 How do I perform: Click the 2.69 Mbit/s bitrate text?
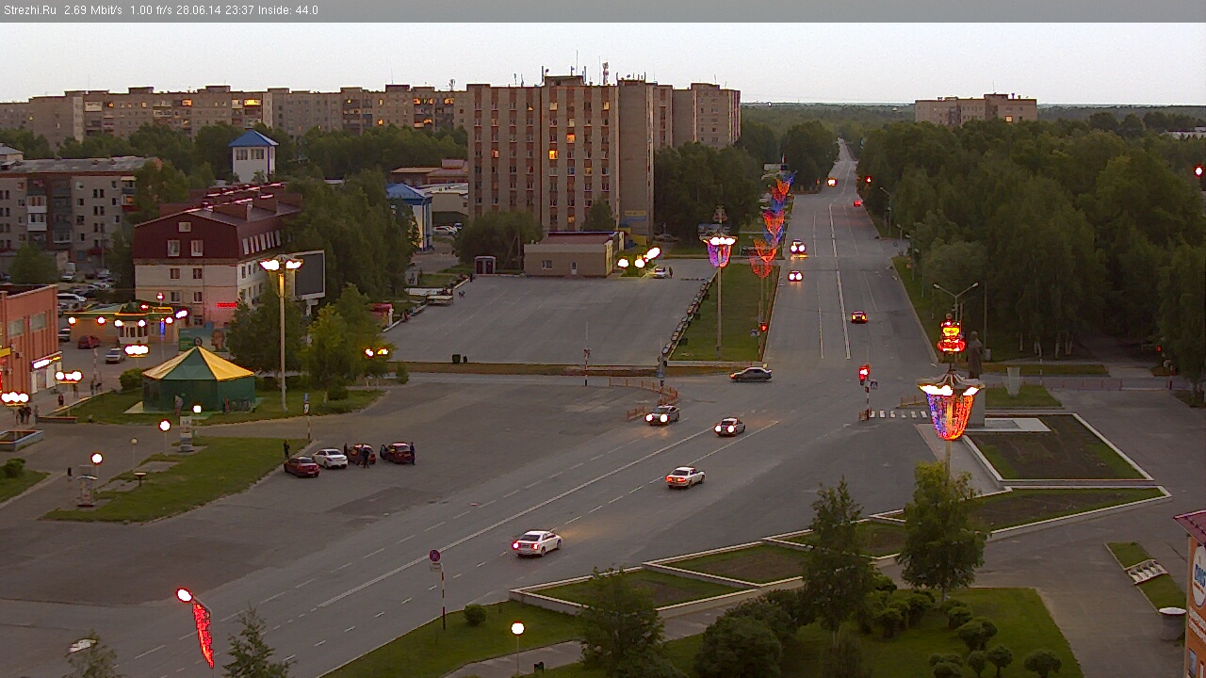[x=93, y=10]
